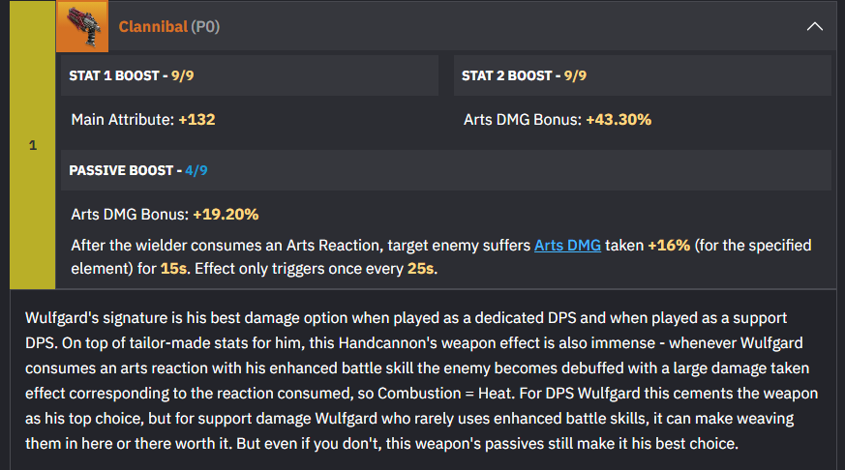Select the Stat 1 Boost 9/9 header
This screenshot has height=470, width=845.
pos(250,75)
